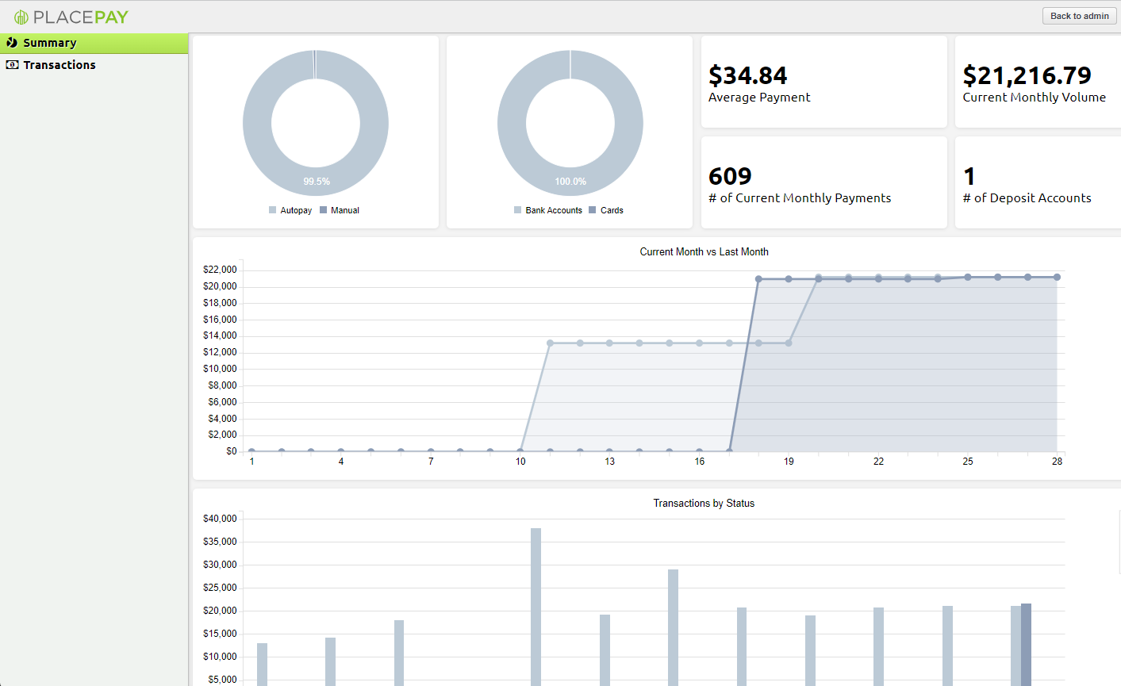This screenshot has width=1121, height=686.
Task: Toggle the Bank Accounts legend swatch
Action: pyautogui.click(x=518, y=210)
